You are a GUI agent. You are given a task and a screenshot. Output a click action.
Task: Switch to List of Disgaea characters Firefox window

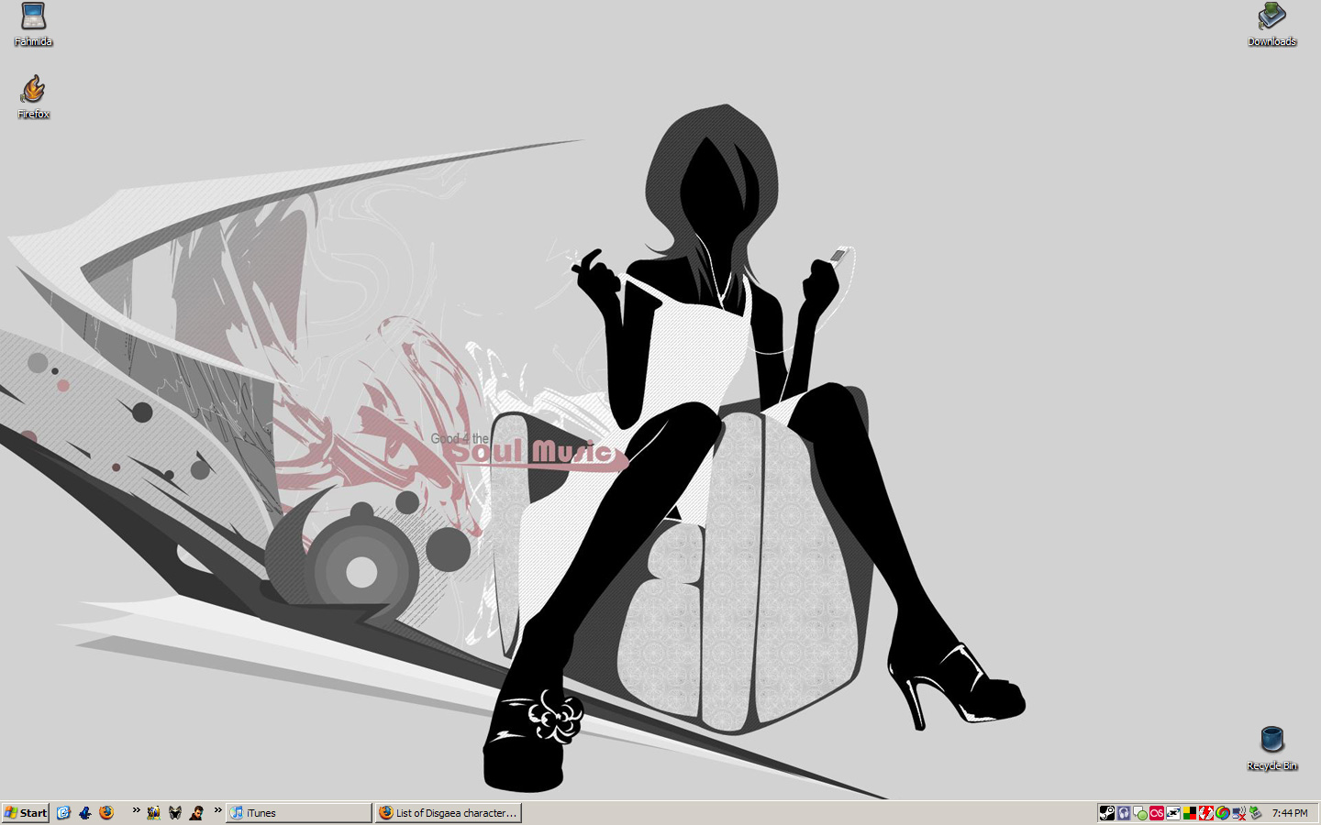[449, 812]
